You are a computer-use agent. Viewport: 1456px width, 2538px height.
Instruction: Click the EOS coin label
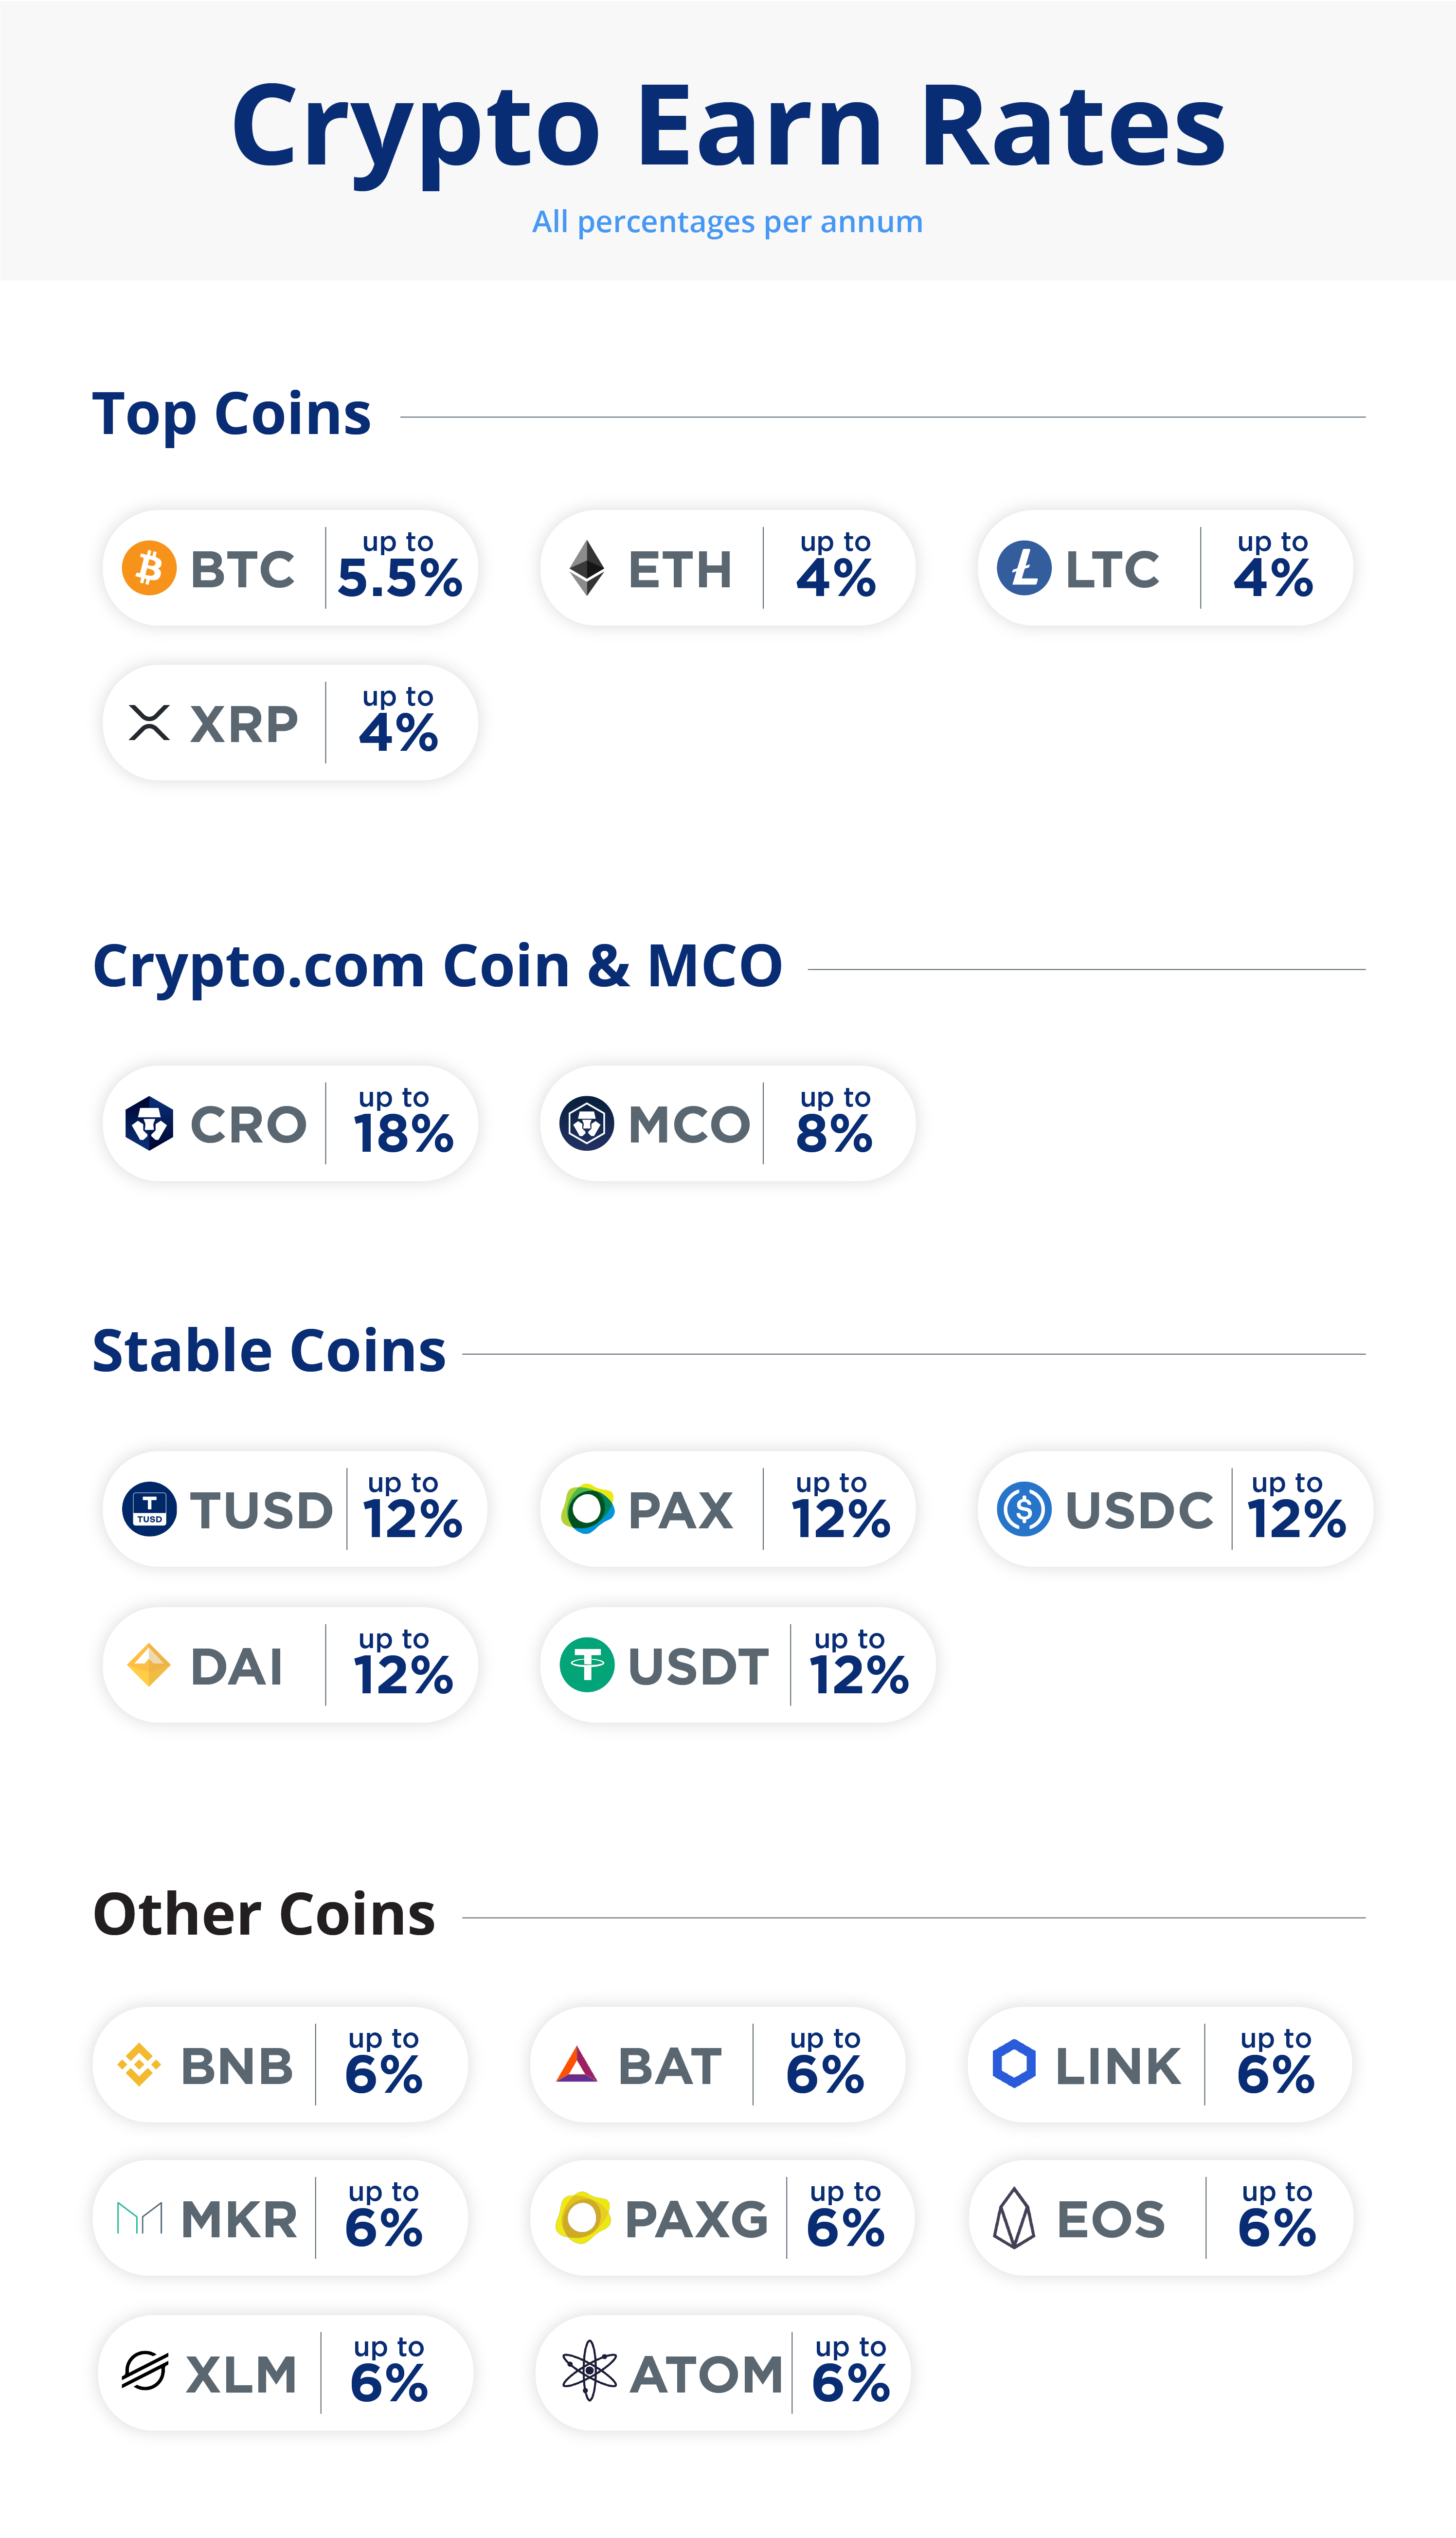pyautogui.click(x=1111, y=2219)
